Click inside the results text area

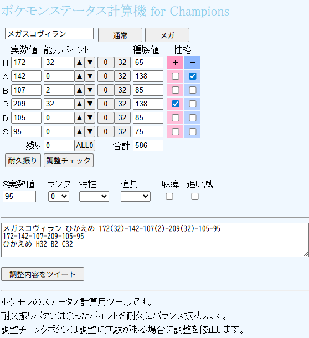click(155, 240)
